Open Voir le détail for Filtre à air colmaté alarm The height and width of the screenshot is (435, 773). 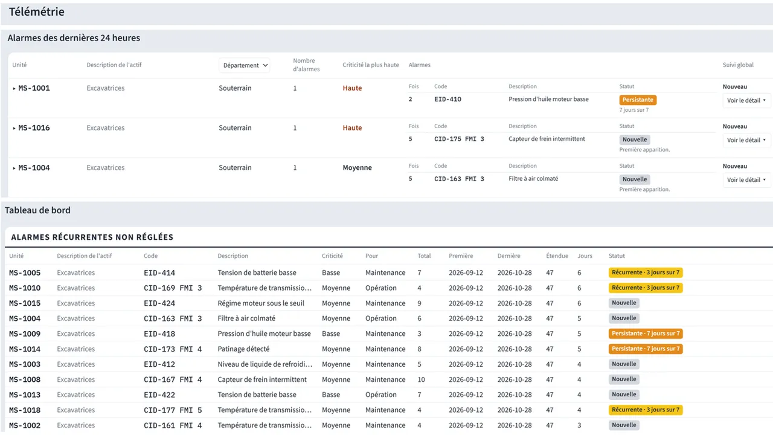[x=746, y=180]
